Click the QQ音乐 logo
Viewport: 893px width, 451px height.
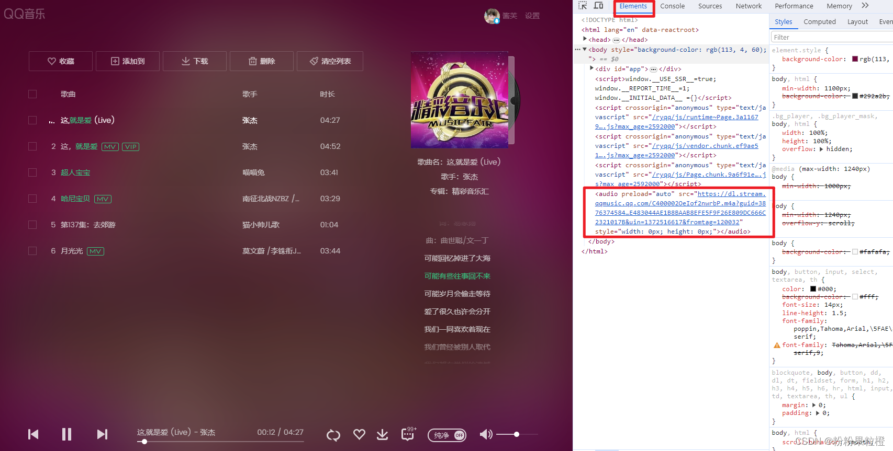coord(25,14)
